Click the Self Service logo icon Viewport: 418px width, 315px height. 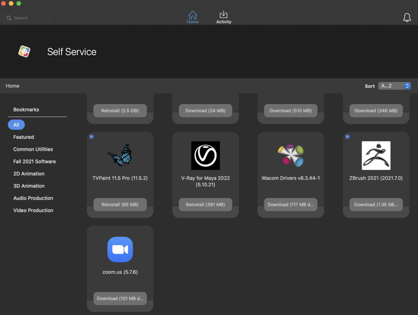tap(24, 51)
